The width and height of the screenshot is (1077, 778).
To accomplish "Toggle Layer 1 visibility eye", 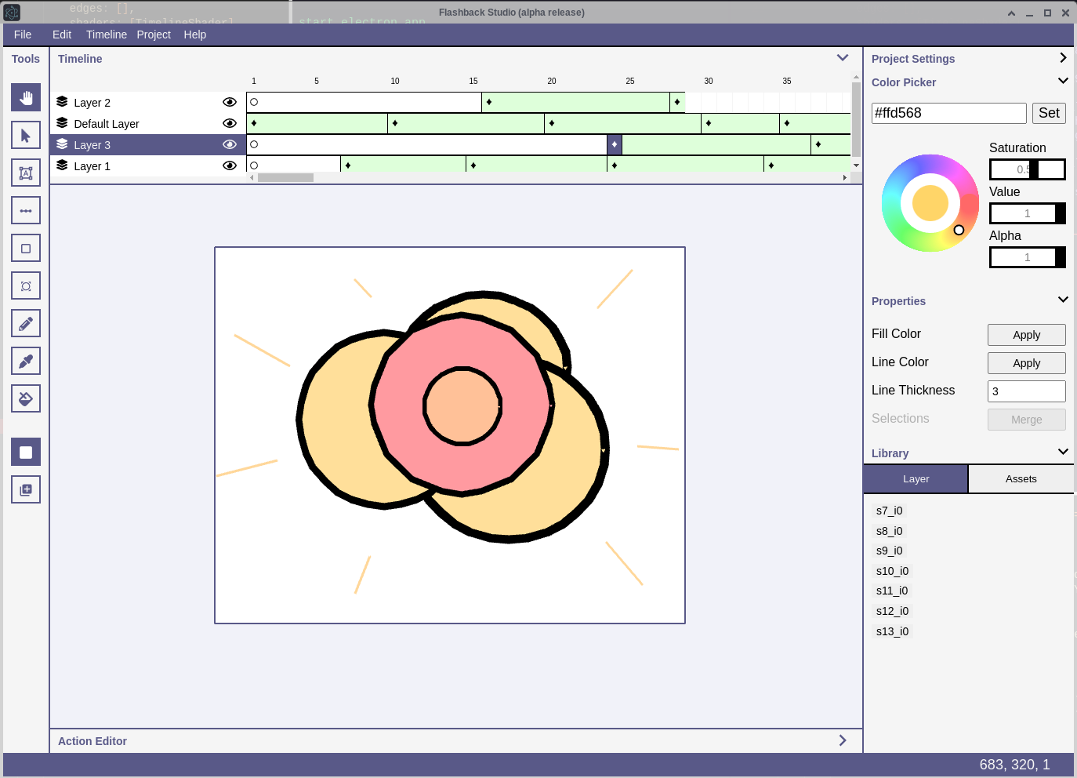I will click(x=230, y=165).
